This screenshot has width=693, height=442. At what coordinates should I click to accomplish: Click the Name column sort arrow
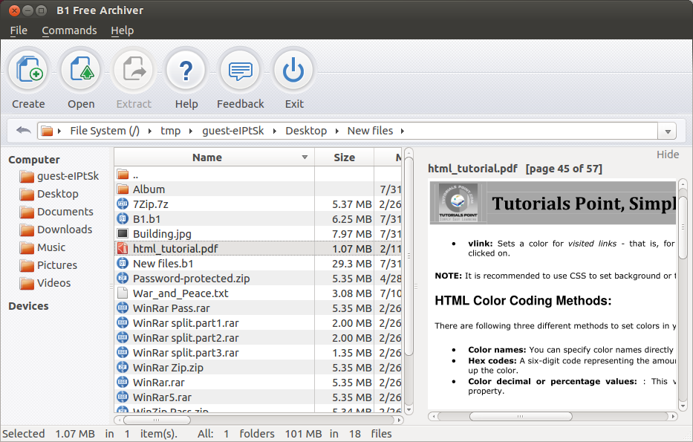pos(305,157)
